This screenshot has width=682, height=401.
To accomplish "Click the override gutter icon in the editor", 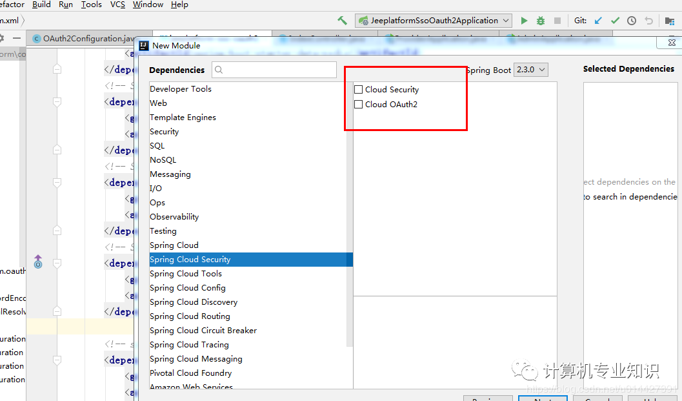I will pos(38,262).
